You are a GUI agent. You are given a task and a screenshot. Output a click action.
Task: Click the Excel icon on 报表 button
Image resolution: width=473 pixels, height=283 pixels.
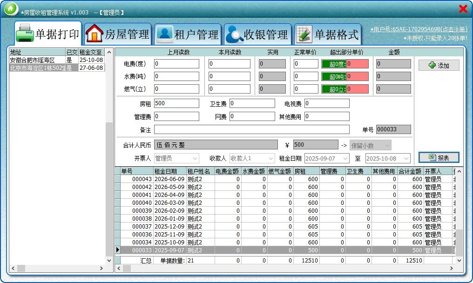432,157
